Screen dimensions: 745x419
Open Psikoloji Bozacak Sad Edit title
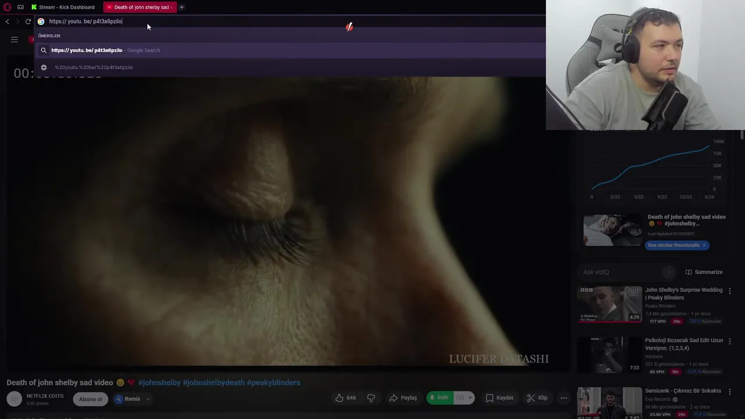(x=684, y=344)
